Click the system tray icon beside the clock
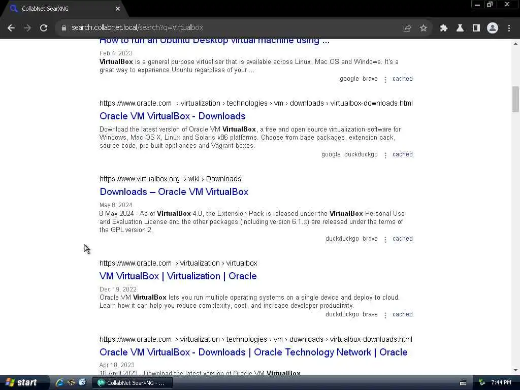520x390 pixels. [482, 382]
